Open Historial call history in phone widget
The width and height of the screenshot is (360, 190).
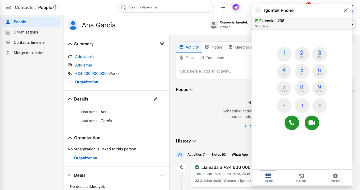301,178
